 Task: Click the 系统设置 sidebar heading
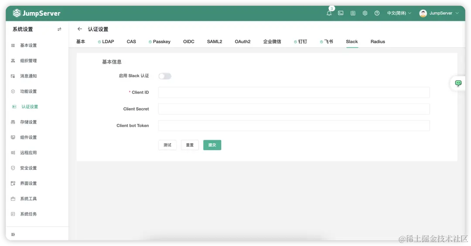[x=23, y=29]
